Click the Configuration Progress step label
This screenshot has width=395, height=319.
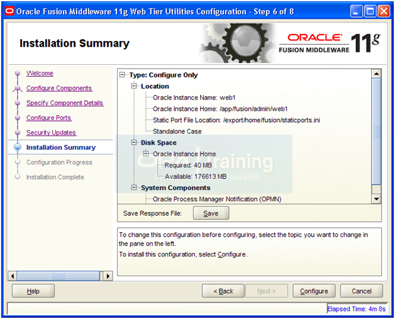tap(59, 162)
